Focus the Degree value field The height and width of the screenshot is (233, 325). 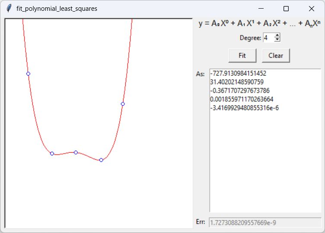[269, 38]
